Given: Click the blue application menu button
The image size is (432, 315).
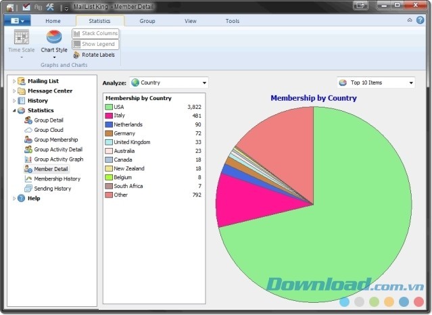Looking at the screenshot, I should point(17,21).
